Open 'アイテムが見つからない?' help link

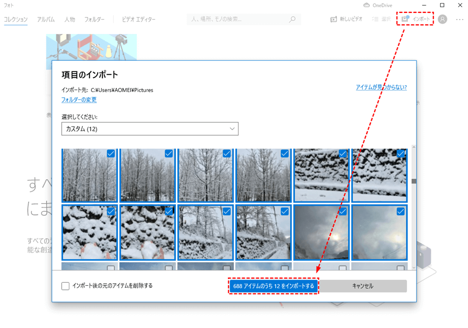click(381, 87)
